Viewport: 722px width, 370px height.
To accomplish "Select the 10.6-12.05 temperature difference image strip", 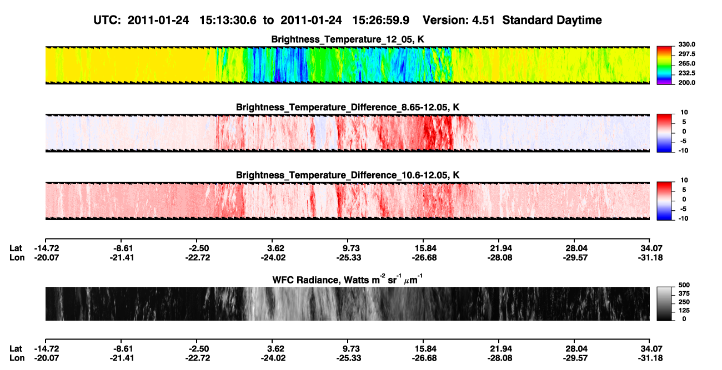I will [347, 200].
